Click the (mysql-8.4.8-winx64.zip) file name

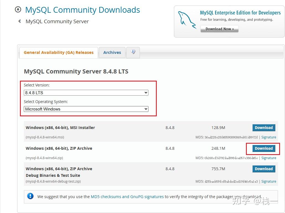[44, 158]
